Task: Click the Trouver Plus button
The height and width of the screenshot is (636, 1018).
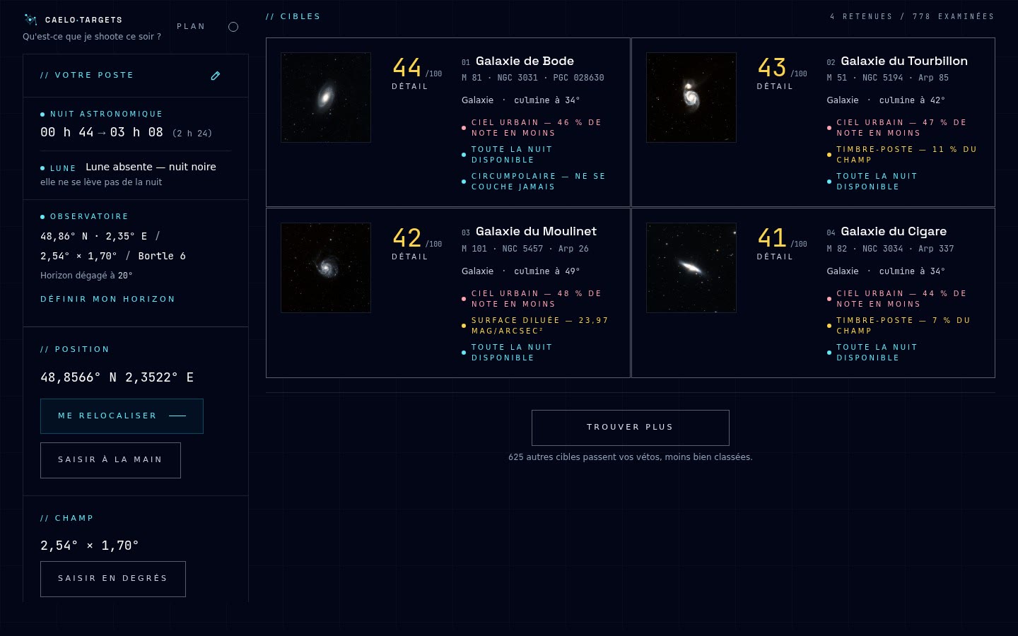Action: 631,428
